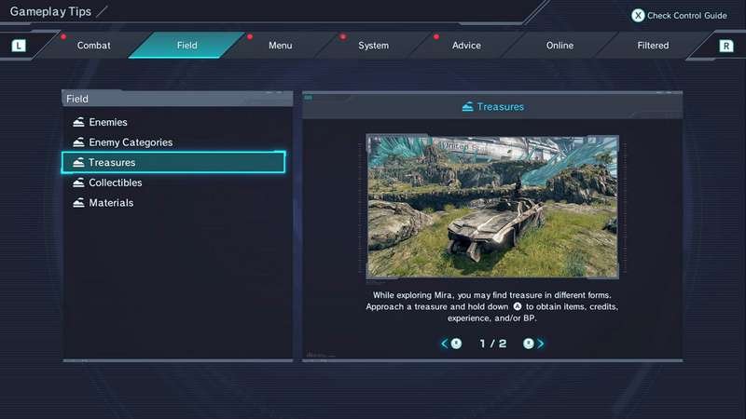Click the icon beside the Enemies entry
The height and width of the screenshot is (419, 746).
click(78, 122)
